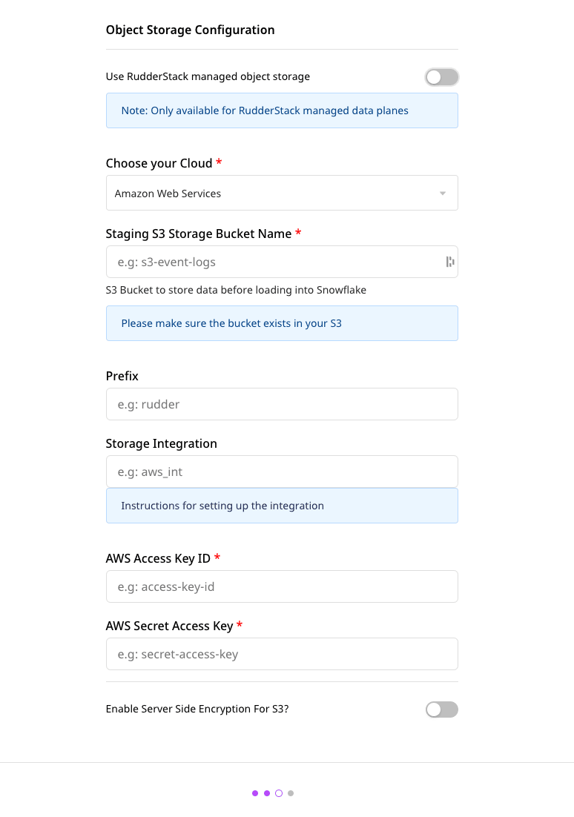Click the second purple pagination dot
Screen dimensions: 574x817
click(x=266, y=793)
